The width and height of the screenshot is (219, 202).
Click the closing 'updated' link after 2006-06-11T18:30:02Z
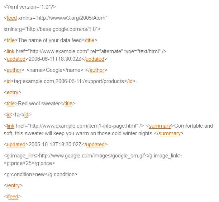[95, 59]
